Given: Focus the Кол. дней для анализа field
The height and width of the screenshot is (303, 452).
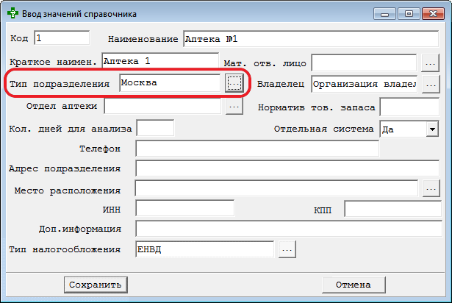Looking at the screenshot, I should coord(155,128).
